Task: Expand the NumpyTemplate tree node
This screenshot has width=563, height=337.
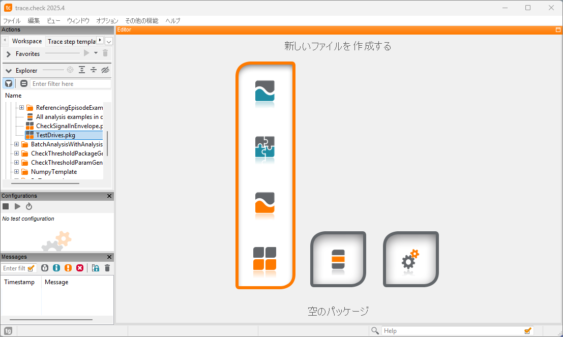Action: pyautogui.click(x=16, y=171)
